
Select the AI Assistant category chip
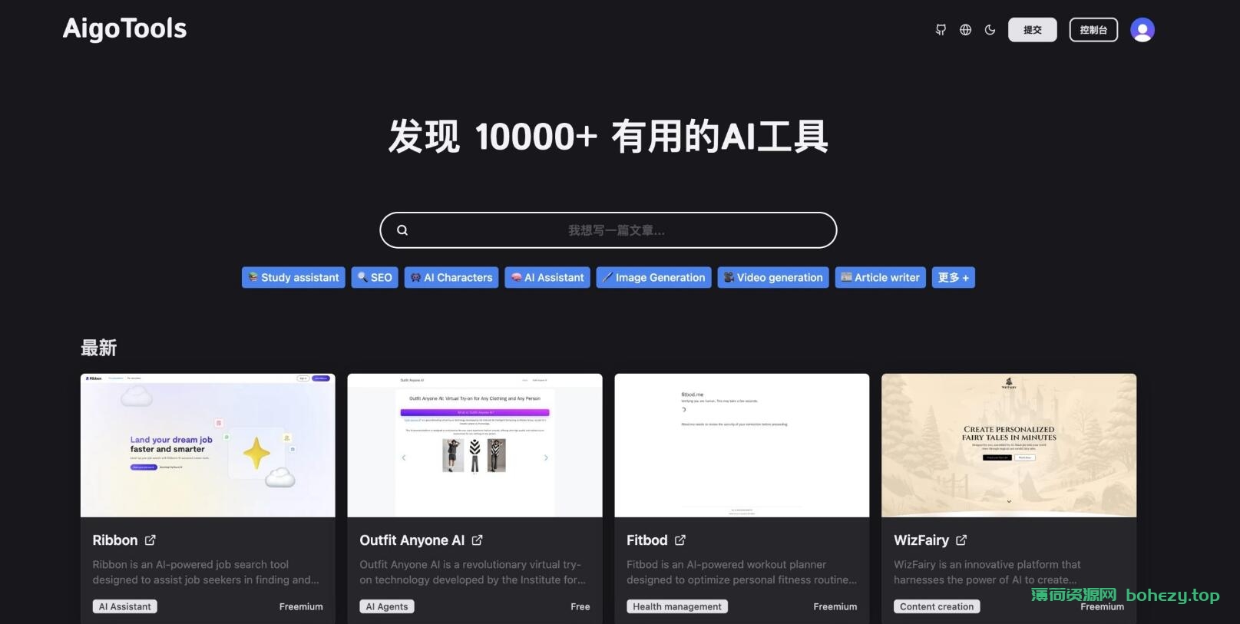547,278
